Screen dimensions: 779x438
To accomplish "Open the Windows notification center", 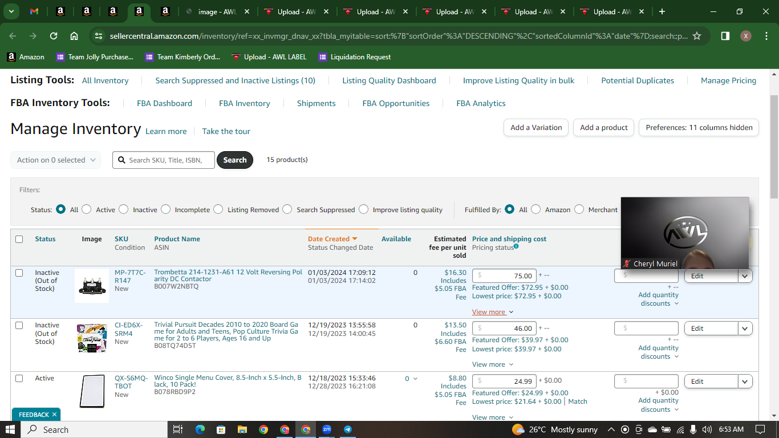I will (x=760, y=429).
